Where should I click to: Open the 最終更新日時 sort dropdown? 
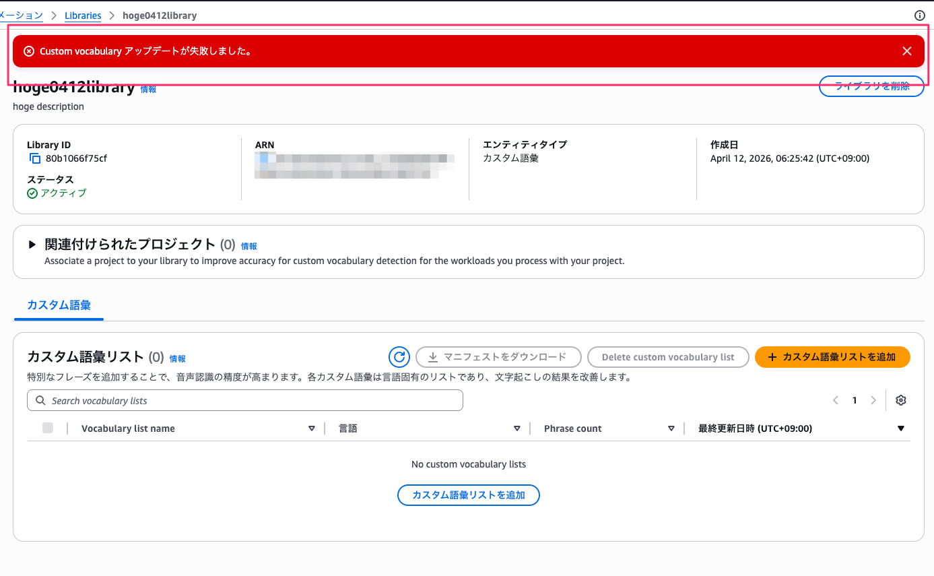(901, 428)
